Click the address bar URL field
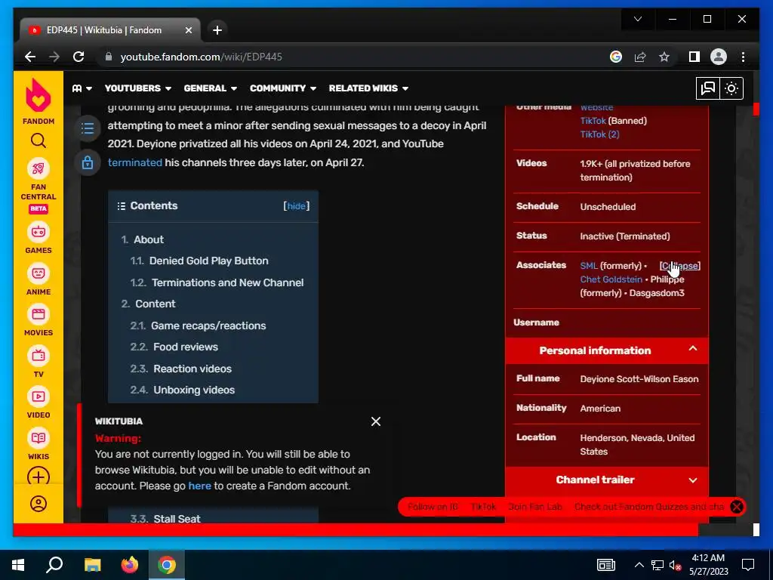Screen dimensions: 773x580 (355, 57)
